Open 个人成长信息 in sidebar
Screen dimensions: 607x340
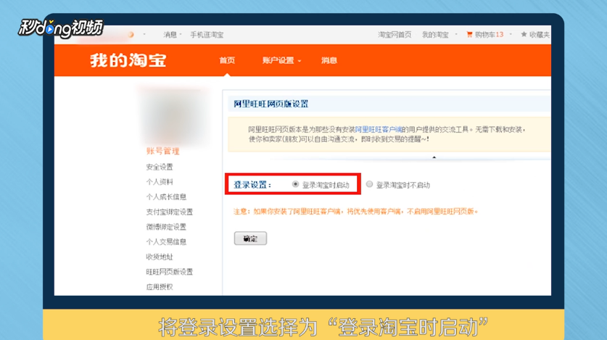coord(166,197)
